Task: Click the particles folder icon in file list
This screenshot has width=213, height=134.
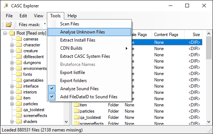Action: pyautogui.click(x=77, y=111)
